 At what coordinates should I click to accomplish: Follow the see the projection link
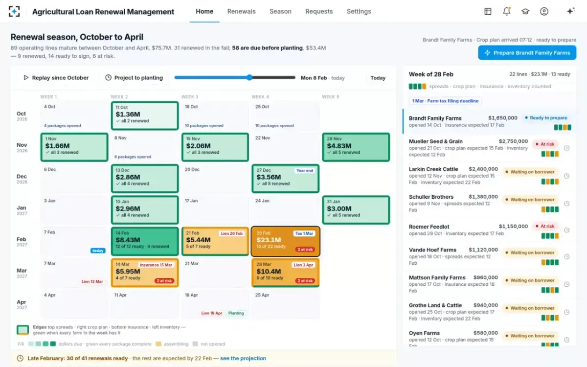coord(243,358)
